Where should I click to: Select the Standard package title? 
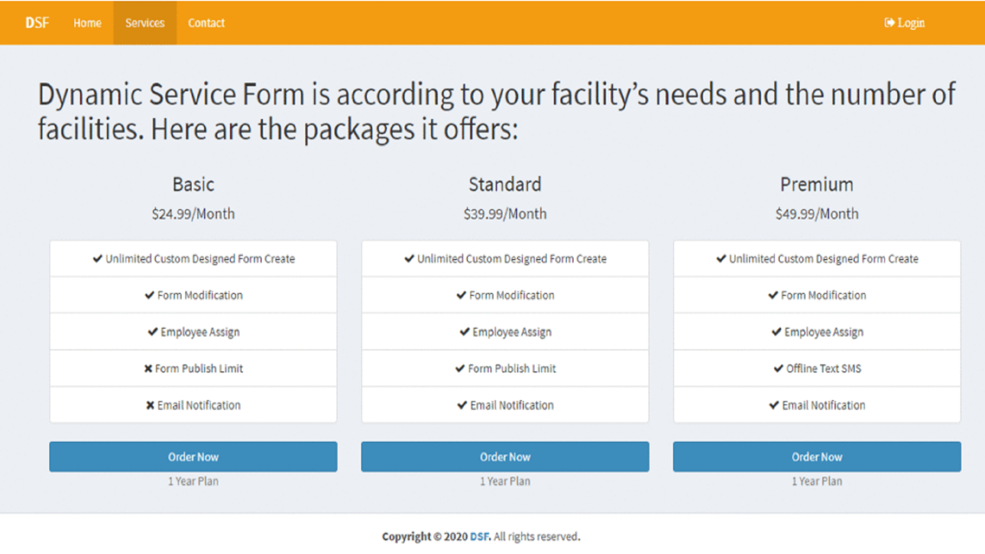pos(505,185)
